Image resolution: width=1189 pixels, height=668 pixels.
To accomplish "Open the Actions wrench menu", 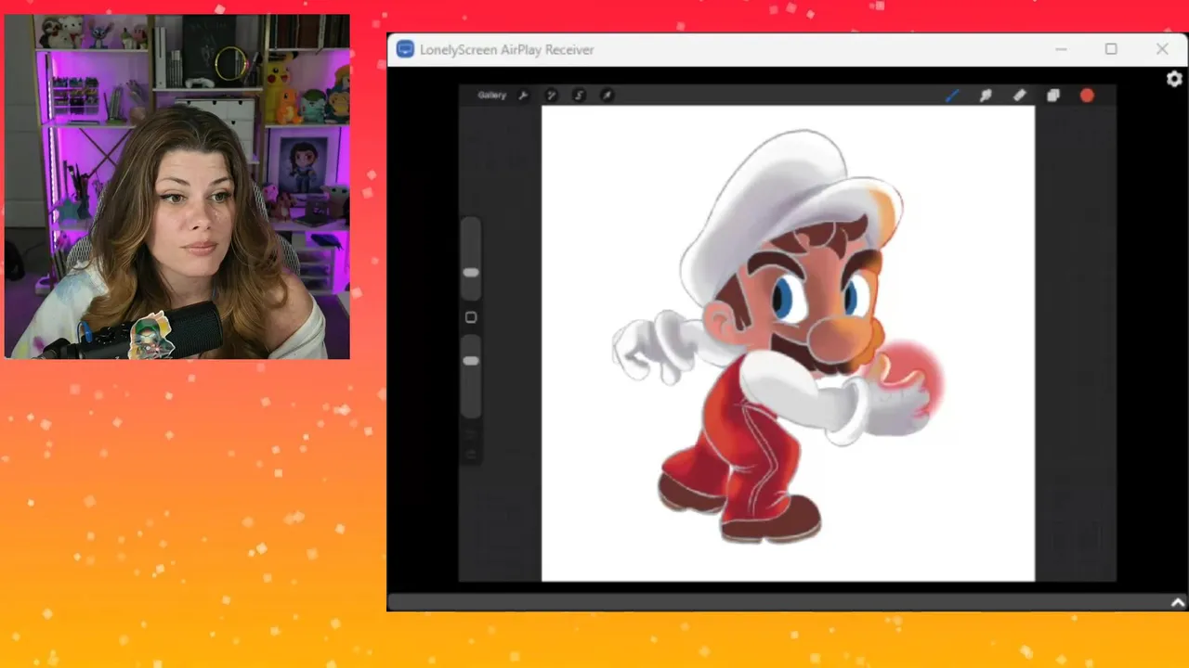I will tap(523, 95).
